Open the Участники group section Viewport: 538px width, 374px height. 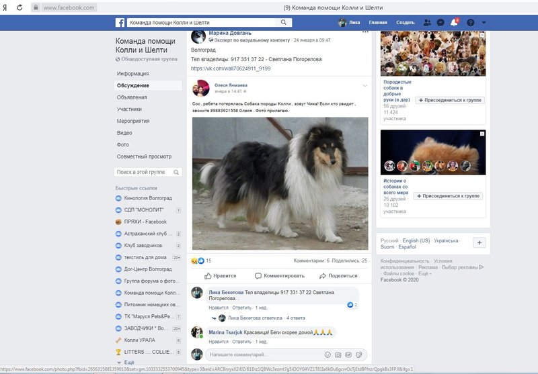click(129, 109)
